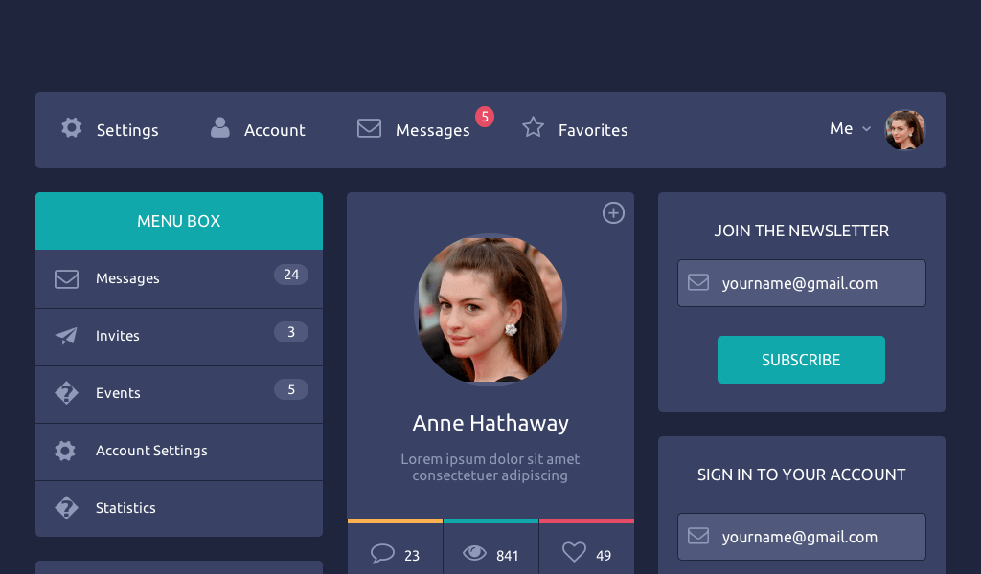The image size is (981, 574).
Task: Click the Settings gear icon in top navigation
Action: [x=71, y=128]
